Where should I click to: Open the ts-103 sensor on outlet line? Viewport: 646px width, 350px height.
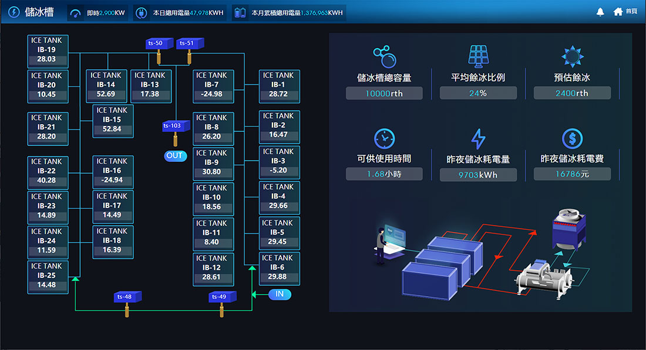pyautogui.click(x=176, y=126)
